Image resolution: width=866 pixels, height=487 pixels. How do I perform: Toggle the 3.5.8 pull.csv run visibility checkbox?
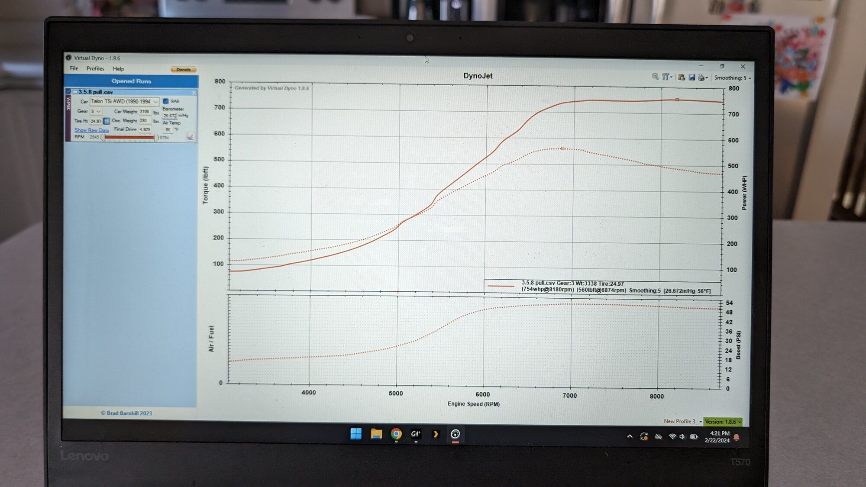click(68, 92)
